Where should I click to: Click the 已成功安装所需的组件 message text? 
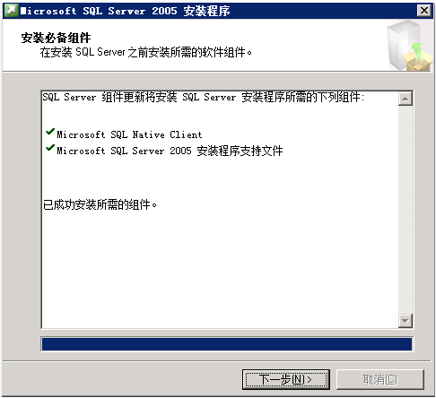tap(100, 205)
